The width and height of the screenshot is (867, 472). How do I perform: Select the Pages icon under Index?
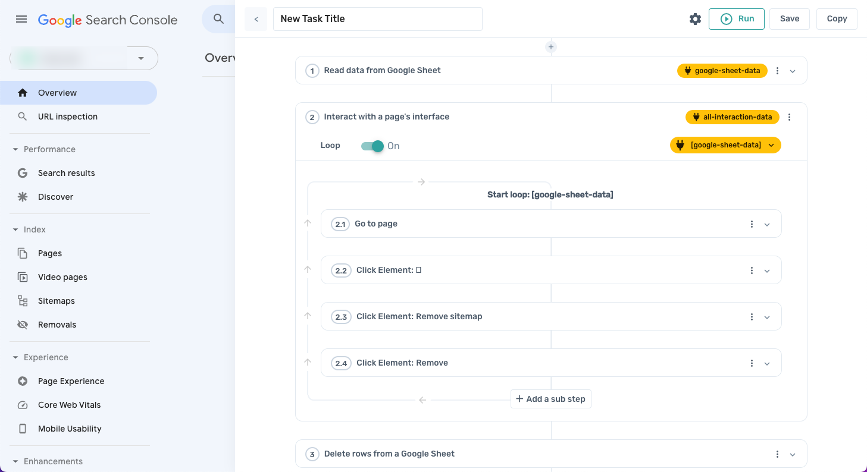(22, 253)
